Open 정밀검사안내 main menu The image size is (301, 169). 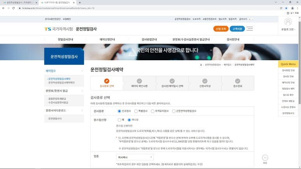click(65, 40)
